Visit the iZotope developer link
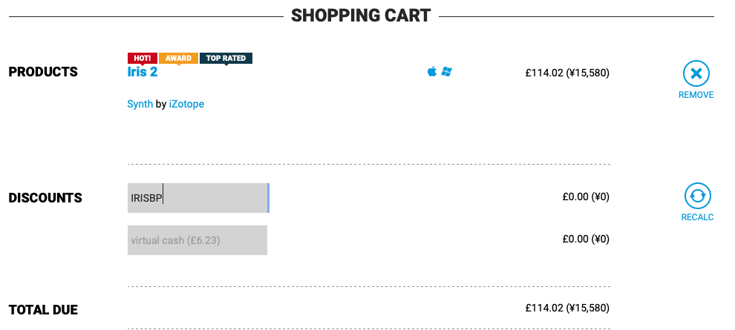 click(x=186, y=104)
